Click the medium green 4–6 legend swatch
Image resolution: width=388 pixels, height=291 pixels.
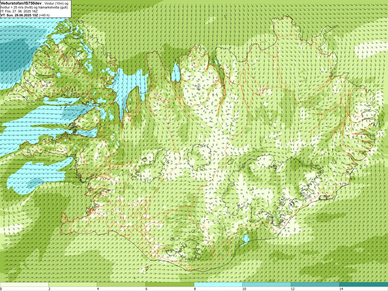tap(121, 284)
